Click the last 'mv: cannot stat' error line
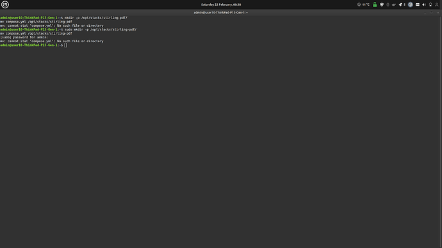The image size is (442, 248). point(52,42)
